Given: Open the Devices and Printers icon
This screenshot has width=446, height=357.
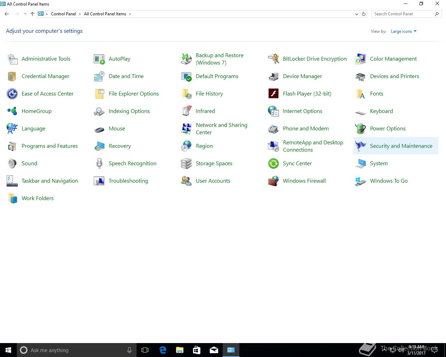Looking at the screenshot, I should click(x=361, y=76).
